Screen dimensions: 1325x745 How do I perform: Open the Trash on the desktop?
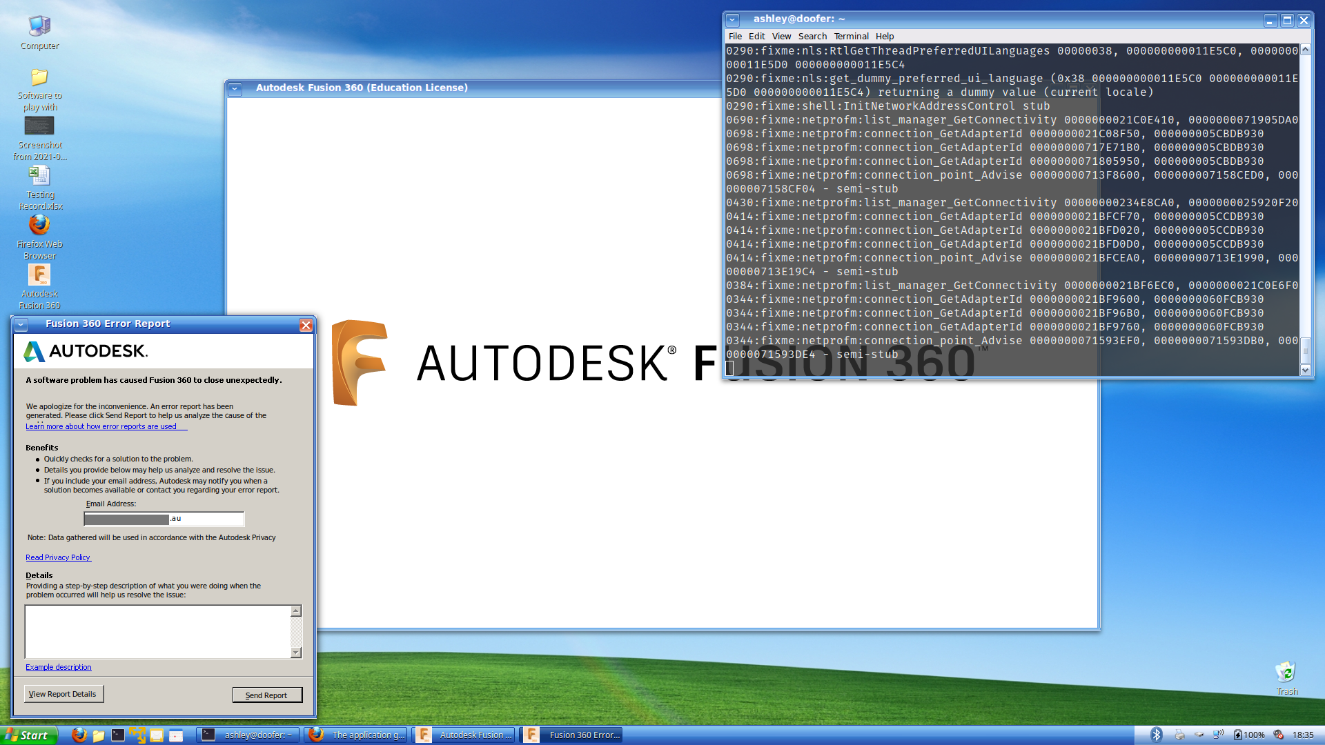[x=1286, y=673]
